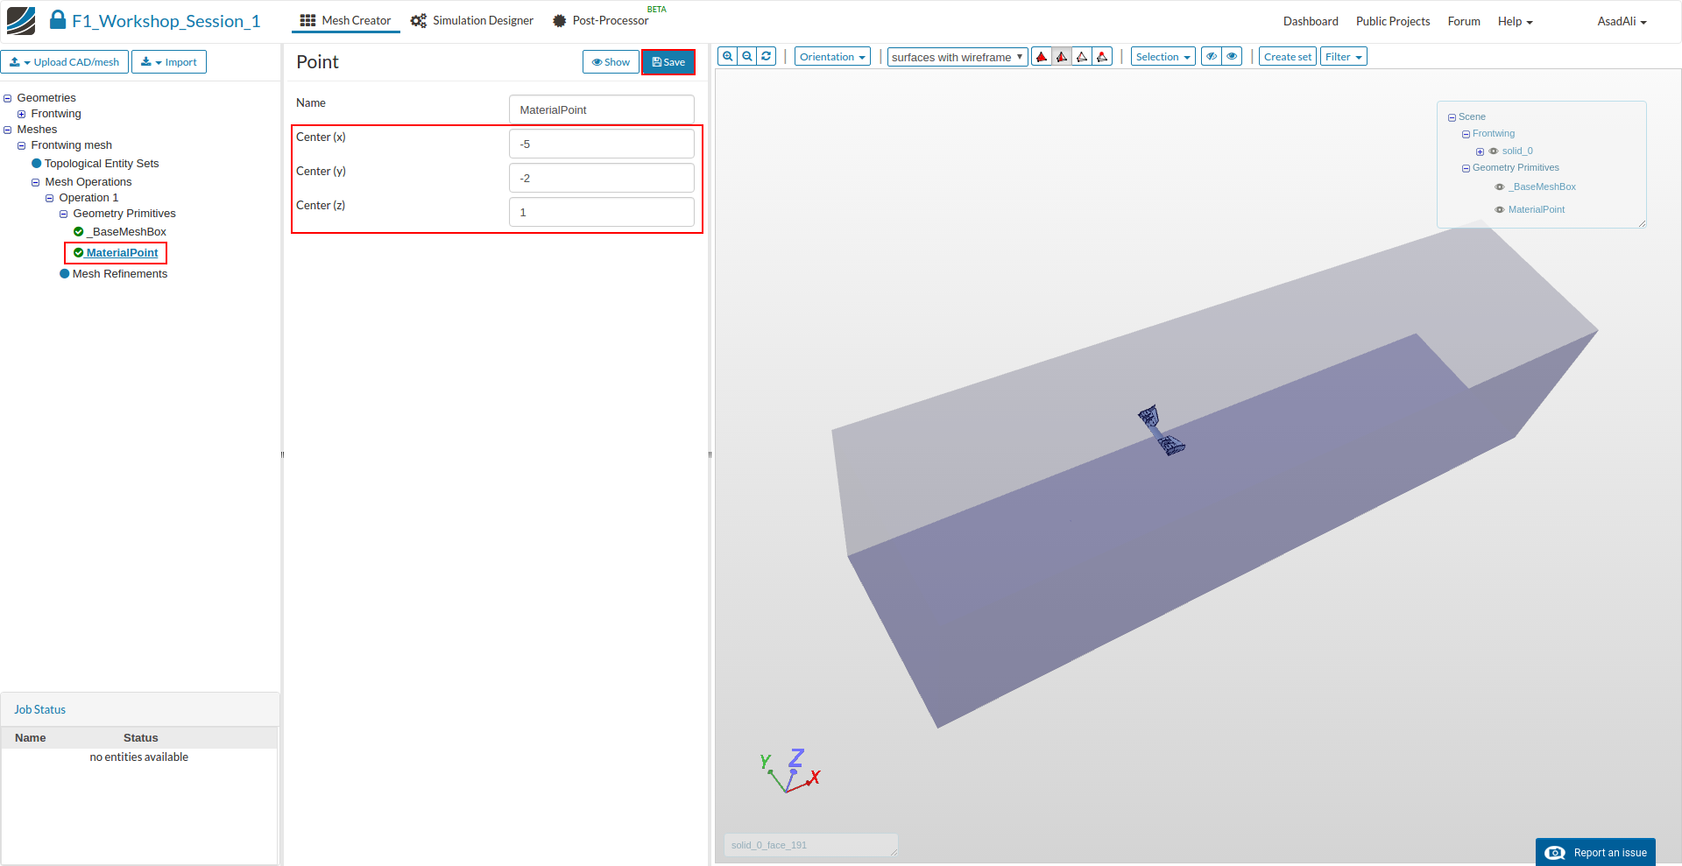Collapse the Mesh Operations node

tap(36, 182)
